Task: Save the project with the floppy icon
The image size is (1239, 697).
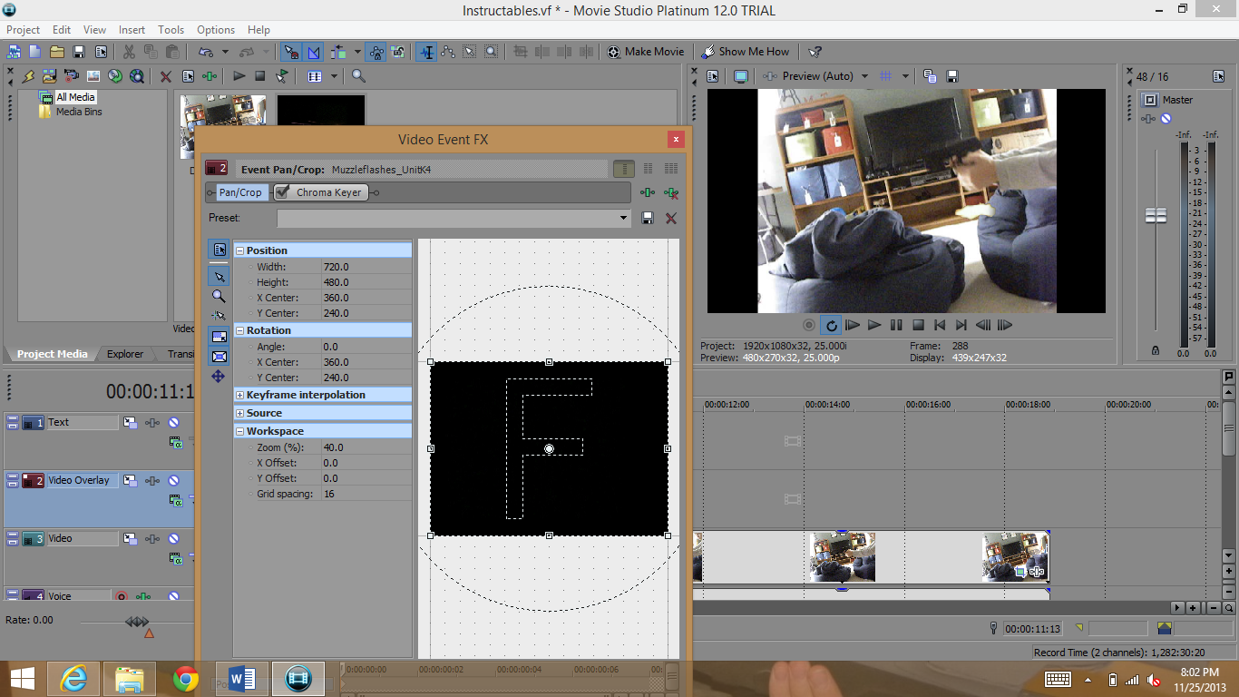Action: pos(79,52)
